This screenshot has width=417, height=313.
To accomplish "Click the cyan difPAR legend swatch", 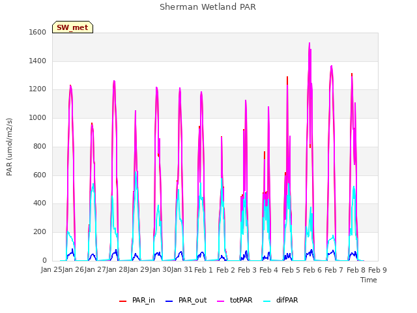I will (266, 301).
